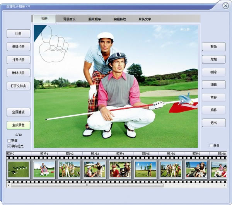
Task: Click the filmstrip horizontal scrollbar thumb
Action: click(87, 186)
